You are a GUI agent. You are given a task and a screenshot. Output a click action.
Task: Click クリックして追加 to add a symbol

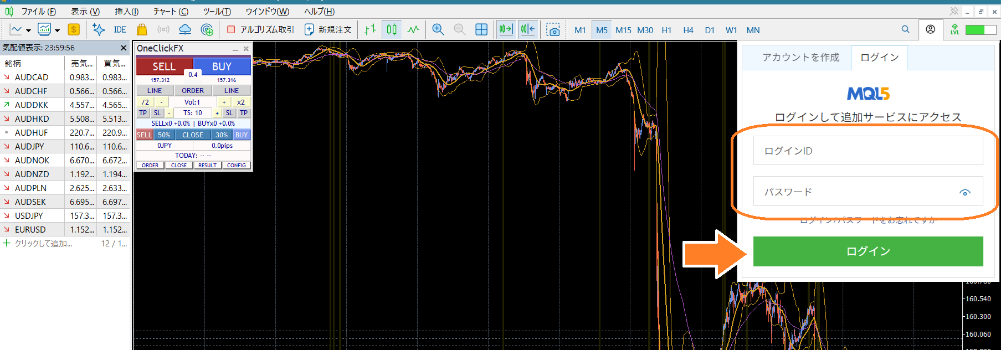[43, 244]
